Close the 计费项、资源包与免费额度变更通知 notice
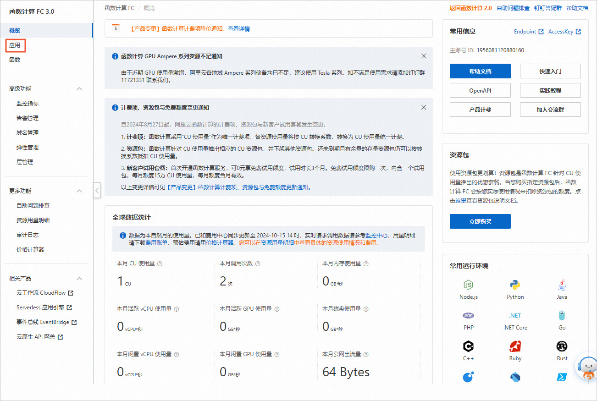This screenshot has width=597, height=401. point(424,107)
